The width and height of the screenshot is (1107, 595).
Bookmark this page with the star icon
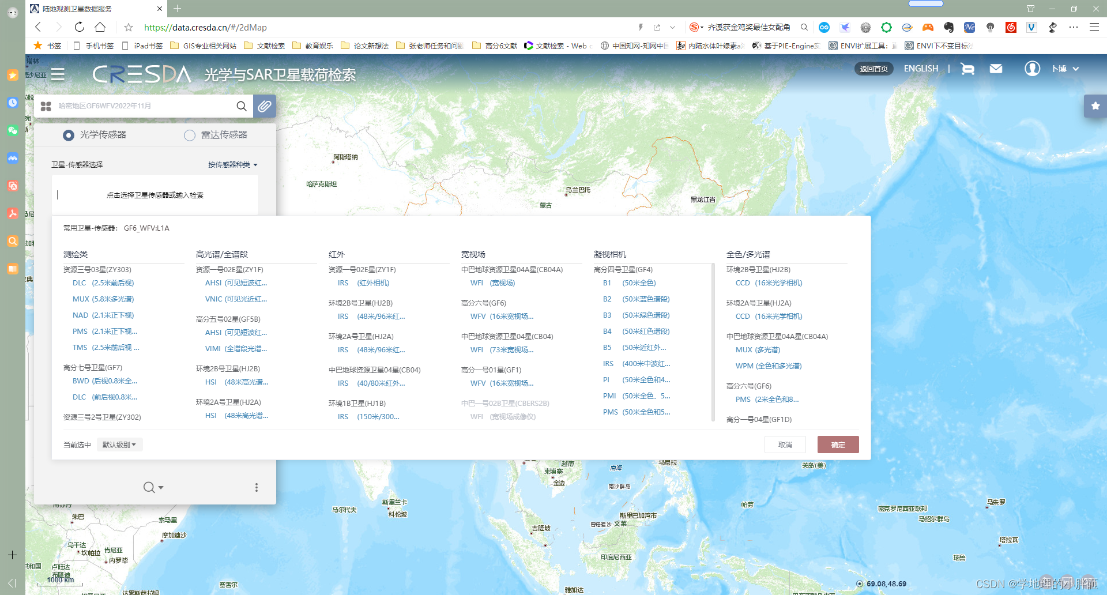pyautogui.click(x=129, y=27)
